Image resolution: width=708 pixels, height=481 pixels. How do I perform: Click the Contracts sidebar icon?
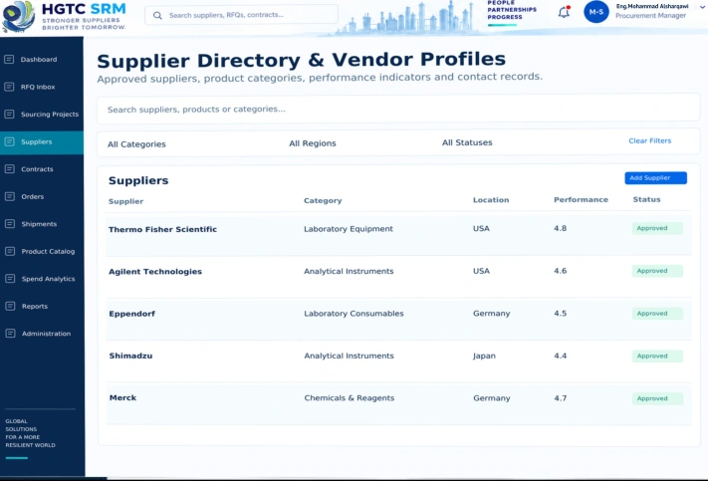click(x=10, y=169)
